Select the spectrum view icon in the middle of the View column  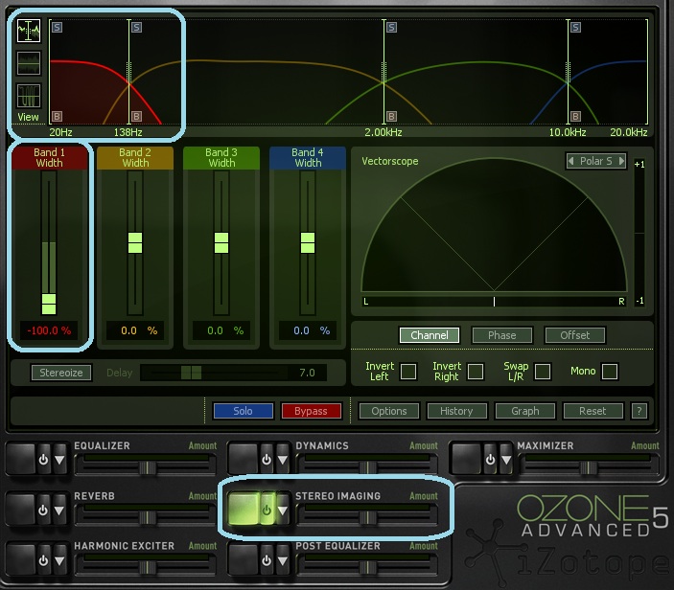tap(29, 63)
